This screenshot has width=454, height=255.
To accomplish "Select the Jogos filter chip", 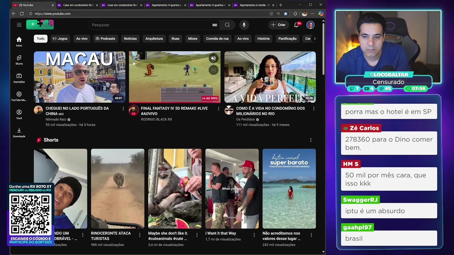I will coord(60,39).
